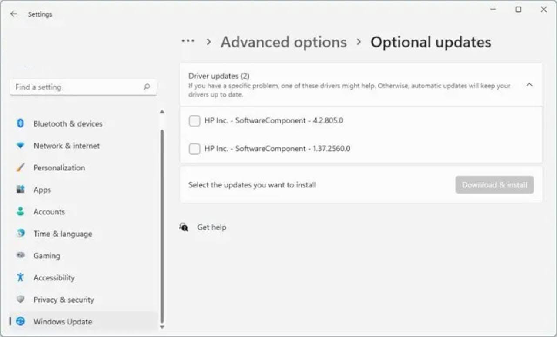Go to Advanced options breadcrumb
The width and height of the screenshot is (557, 337).
click(x=284, y=42)
